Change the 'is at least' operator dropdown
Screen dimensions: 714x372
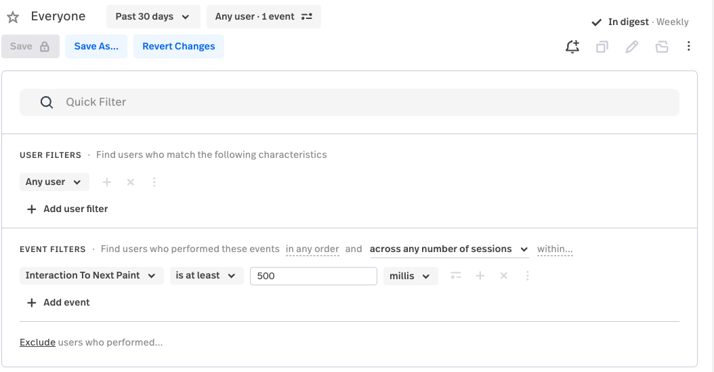206,276
